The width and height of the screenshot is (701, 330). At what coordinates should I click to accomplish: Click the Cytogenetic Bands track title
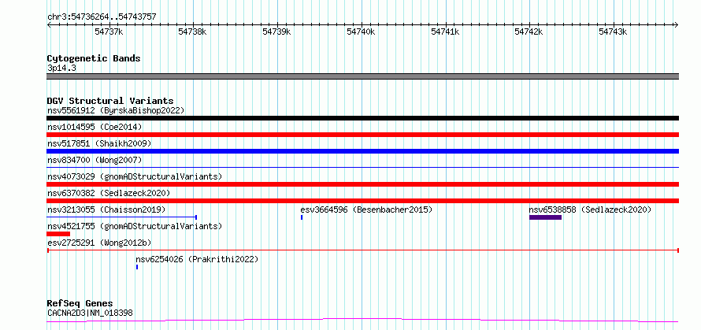pos(94,58)
